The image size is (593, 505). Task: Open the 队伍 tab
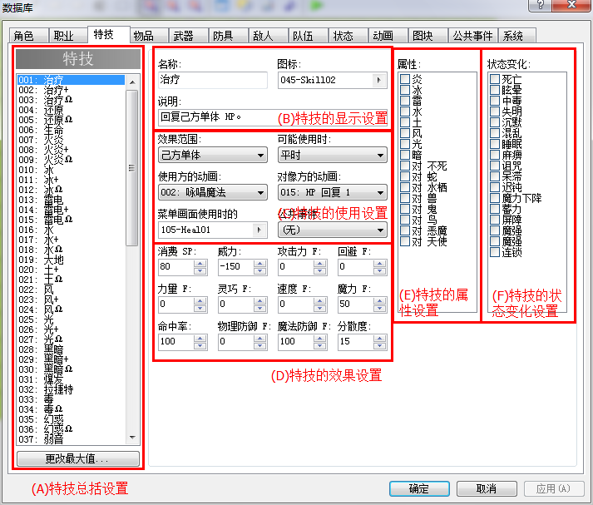coord(309,36)
